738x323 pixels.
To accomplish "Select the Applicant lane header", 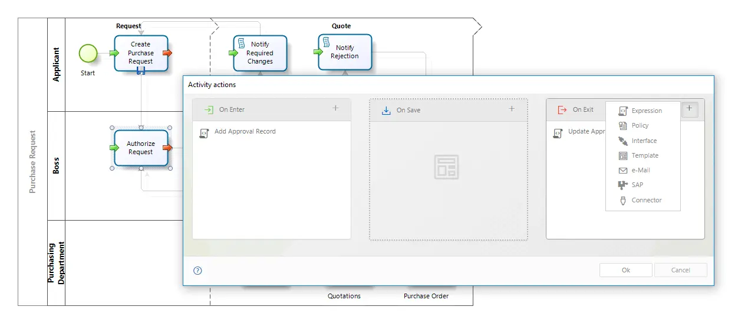I will point(56,65).
